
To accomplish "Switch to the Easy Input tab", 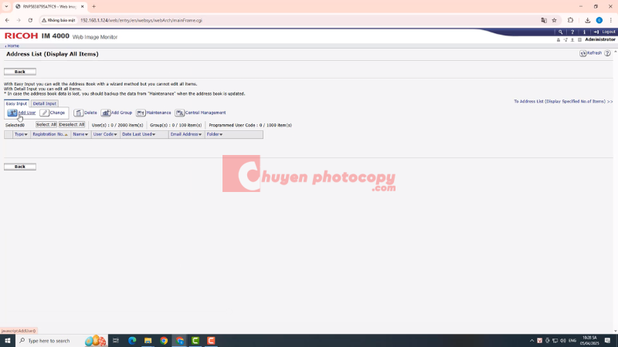I will coord(16,103).
